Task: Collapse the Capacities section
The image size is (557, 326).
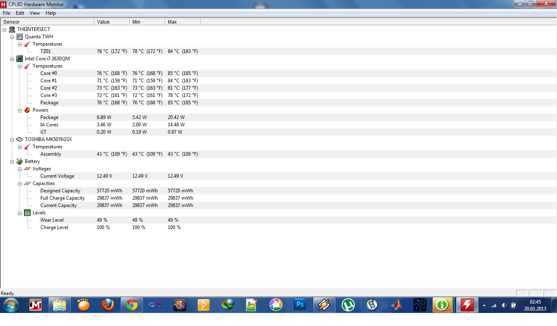Action: (20, 183)
